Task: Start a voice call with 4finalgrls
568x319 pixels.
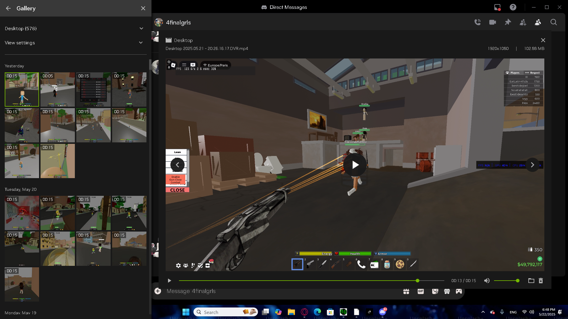Action: pos(477,22)
